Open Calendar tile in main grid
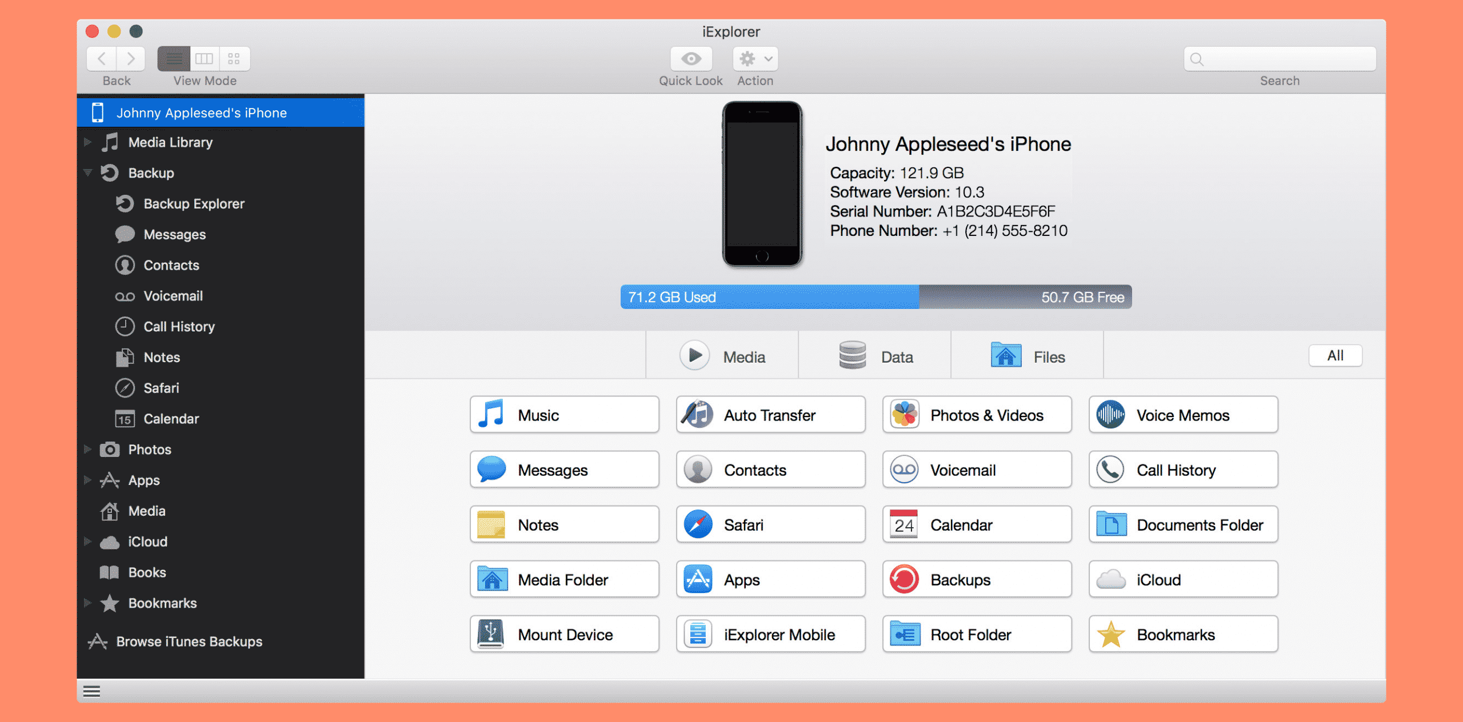 coord(977,524)
